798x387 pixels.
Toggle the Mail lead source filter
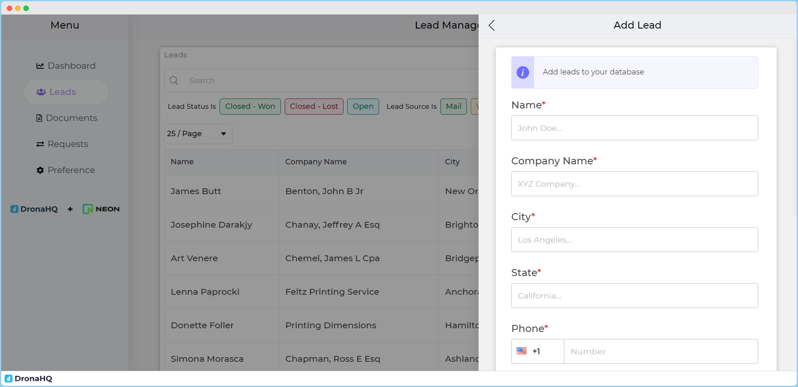pyautogui.click(x=453, y=106)
